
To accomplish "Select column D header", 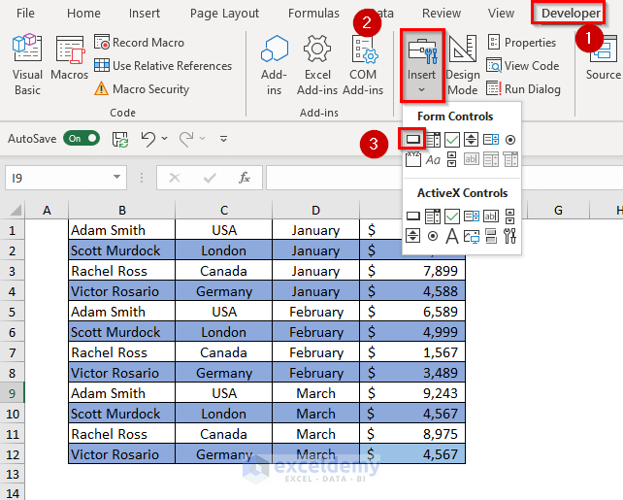I will [x=315, y=210].
